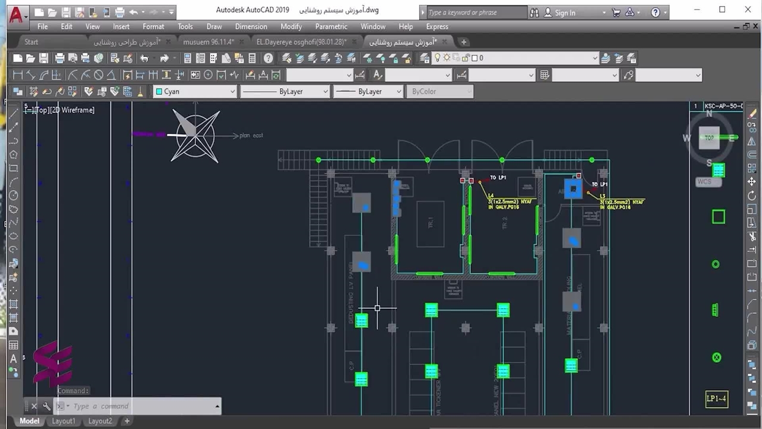762x429 pixels.
Task: Open the Cyan color dropdown
Action: click(232, 92)
